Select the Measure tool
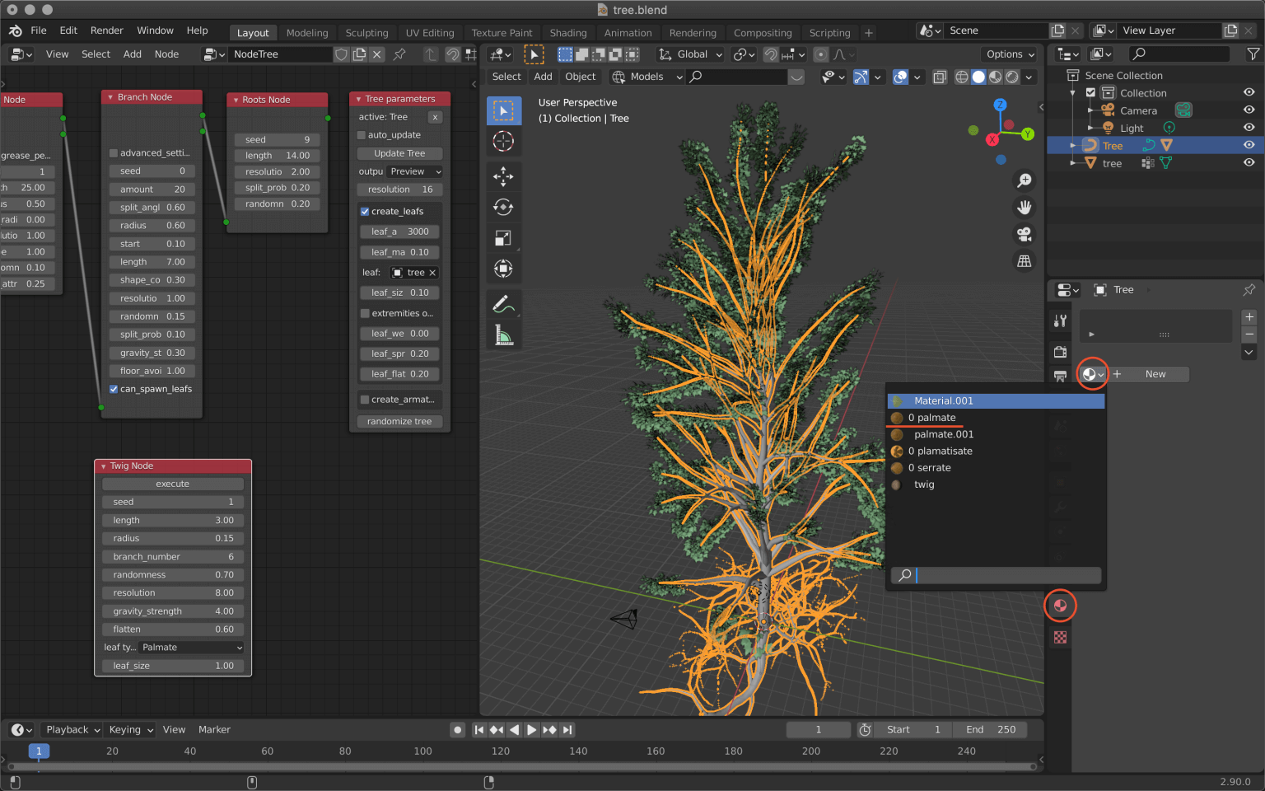The height and width of the screenshot is (791, 1265). point(504,335)
